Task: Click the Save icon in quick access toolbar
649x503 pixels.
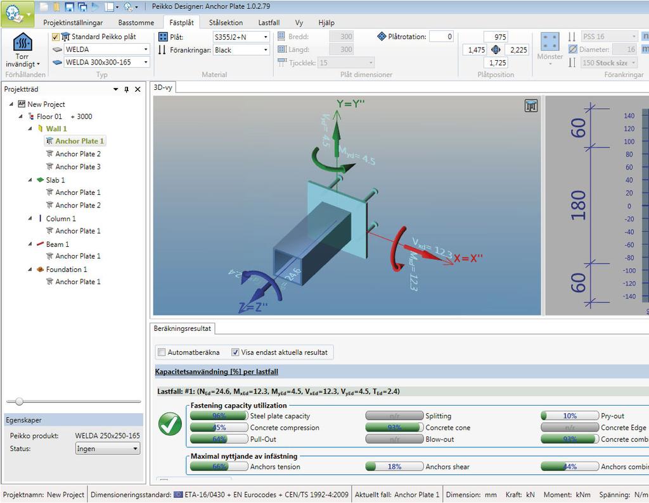Action: (x=69, y=6)
